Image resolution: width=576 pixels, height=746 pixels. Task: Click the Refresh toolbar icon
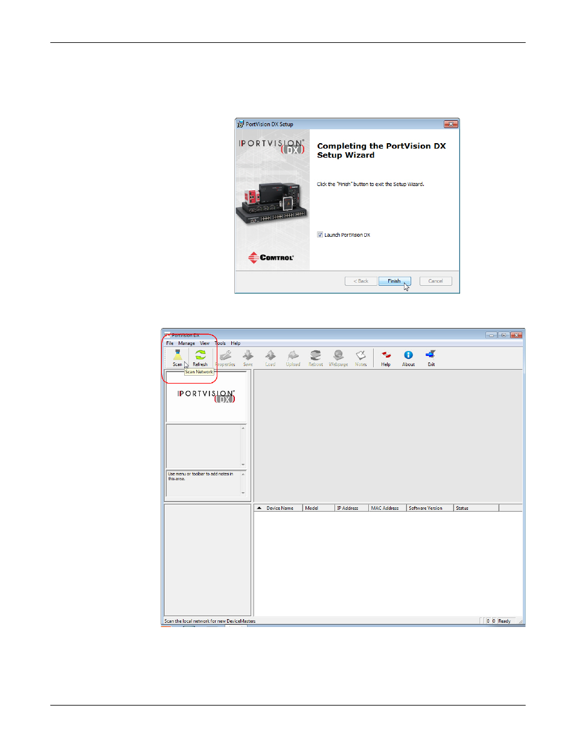click(x=200, y=358)
